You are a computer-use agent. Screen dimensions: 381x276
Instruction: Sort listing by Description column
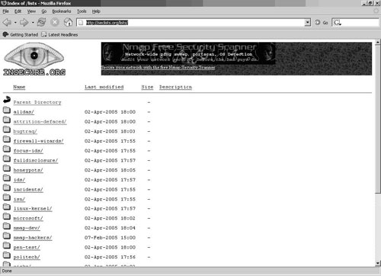[175, 87]
